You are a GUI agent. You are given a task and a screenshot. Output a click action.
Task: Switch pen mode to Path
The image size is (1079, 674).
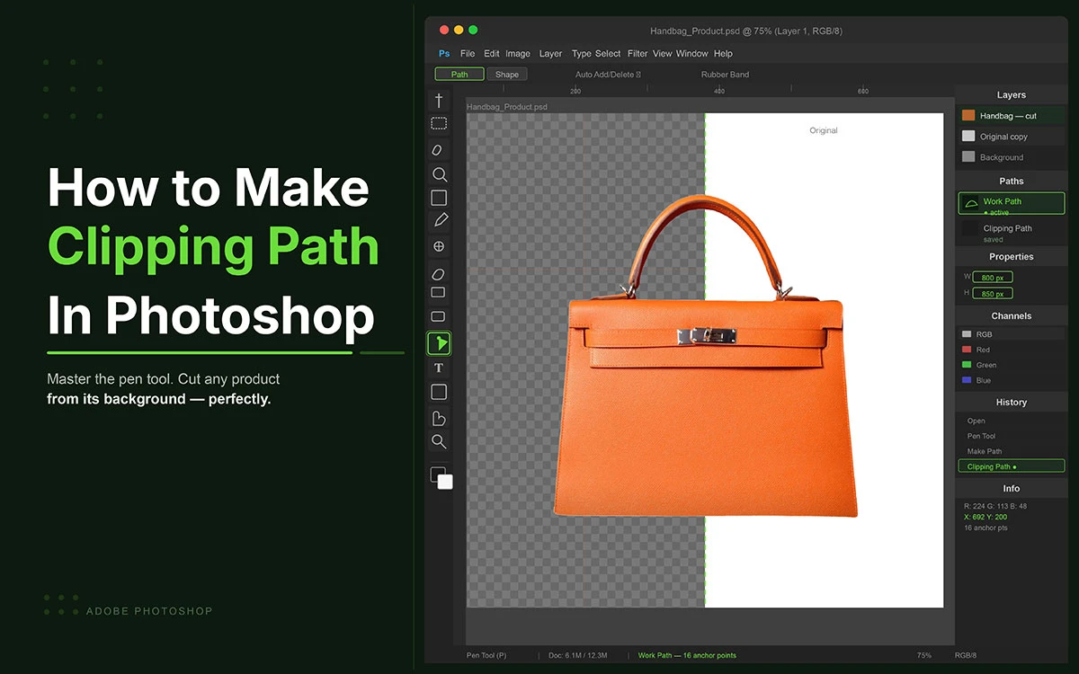click(x=459, y=75)
